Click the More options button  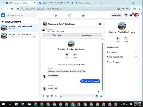87,35
